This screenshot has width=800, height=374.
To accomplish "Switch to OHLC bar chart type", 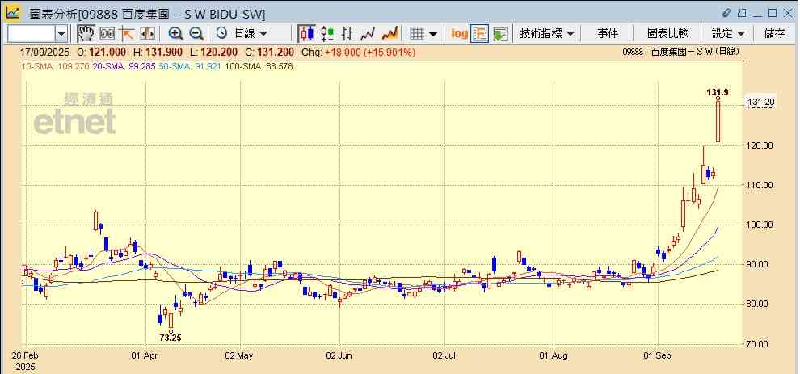I will click(x=347, y=34).
